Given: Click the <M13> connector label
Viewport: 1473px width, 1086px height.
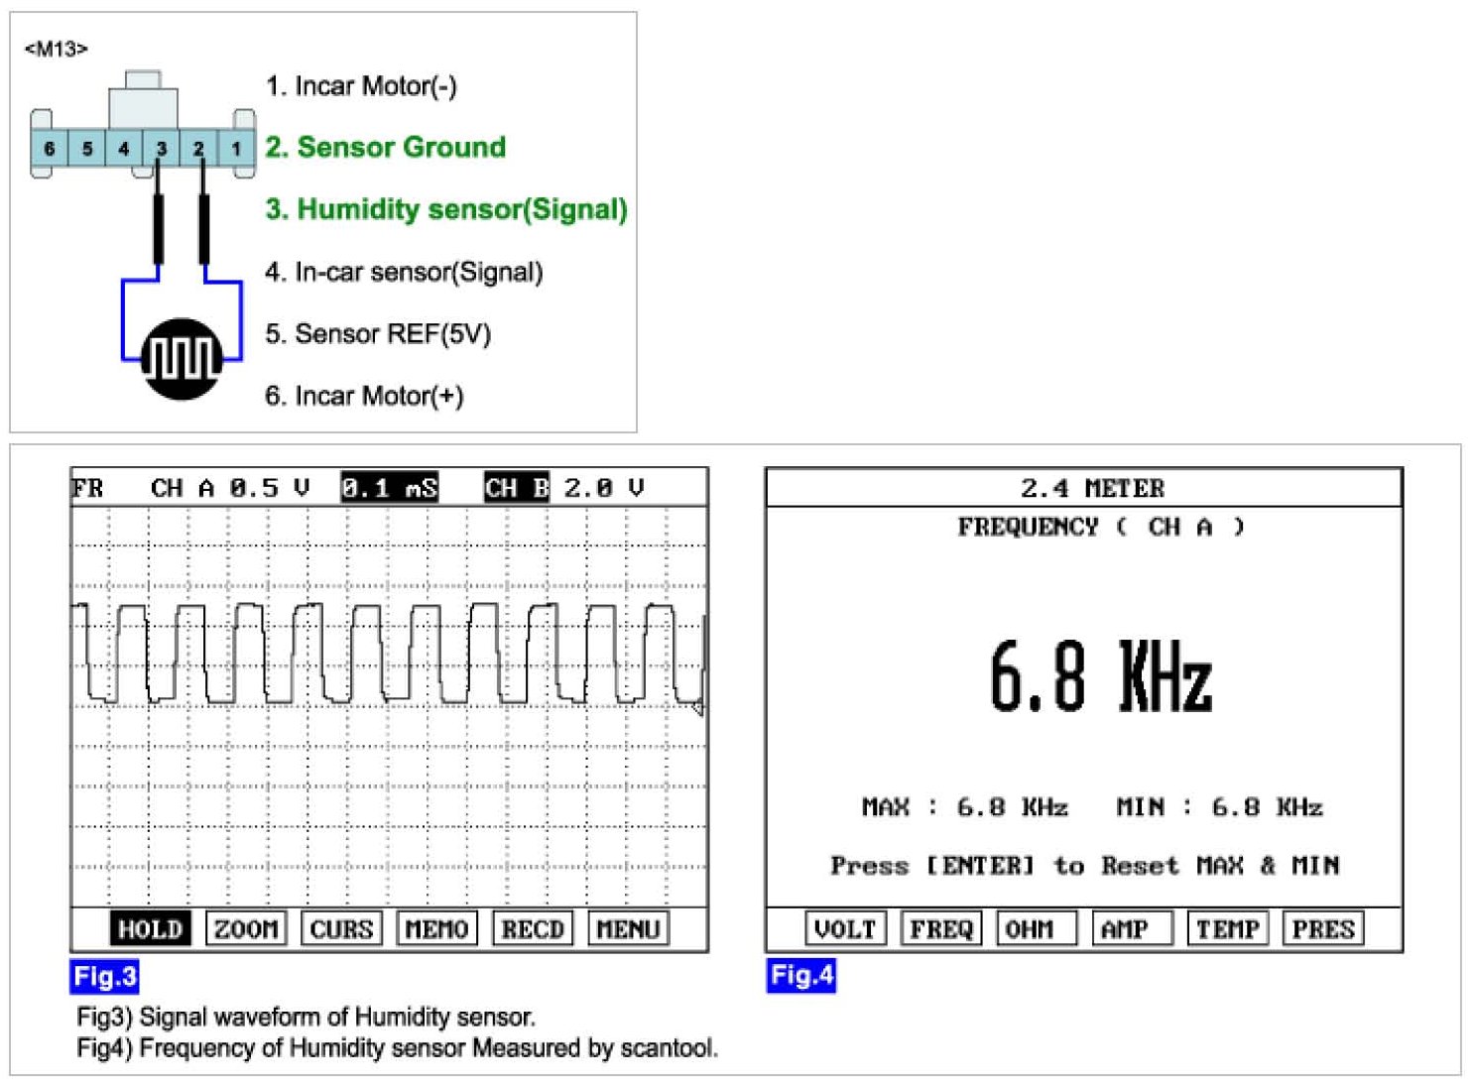Looking at the screenshot, I should point(57,49).
